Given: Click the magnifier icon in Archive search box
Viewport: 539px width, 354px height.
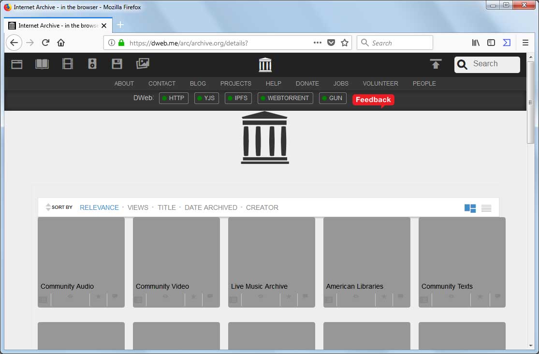Looking at the screenshot, I should click(x=462, y=65).
